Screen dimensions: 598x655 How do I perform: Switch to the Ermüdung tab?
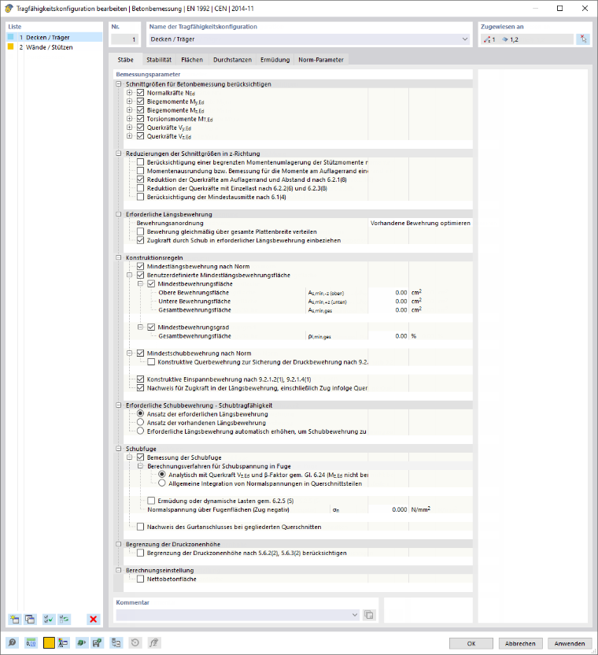pyautogui.click(x=275, y=60)
